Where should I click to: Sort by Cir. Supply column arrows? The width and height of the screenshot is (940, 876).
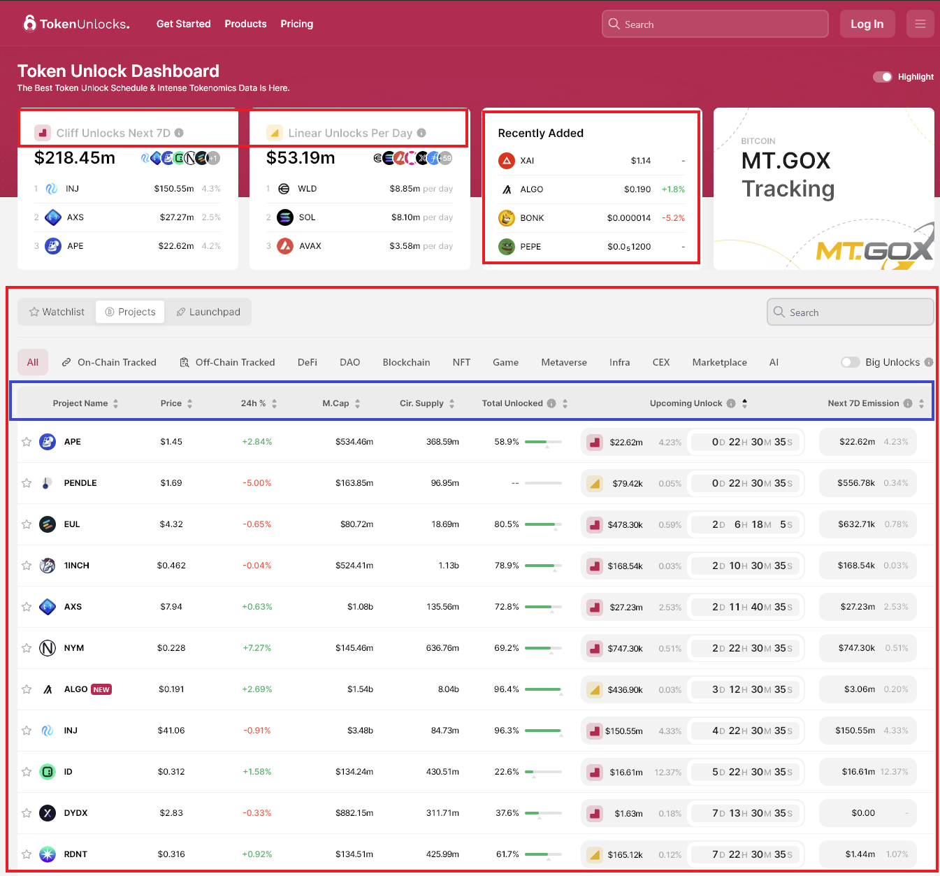(x=452, y=403)
